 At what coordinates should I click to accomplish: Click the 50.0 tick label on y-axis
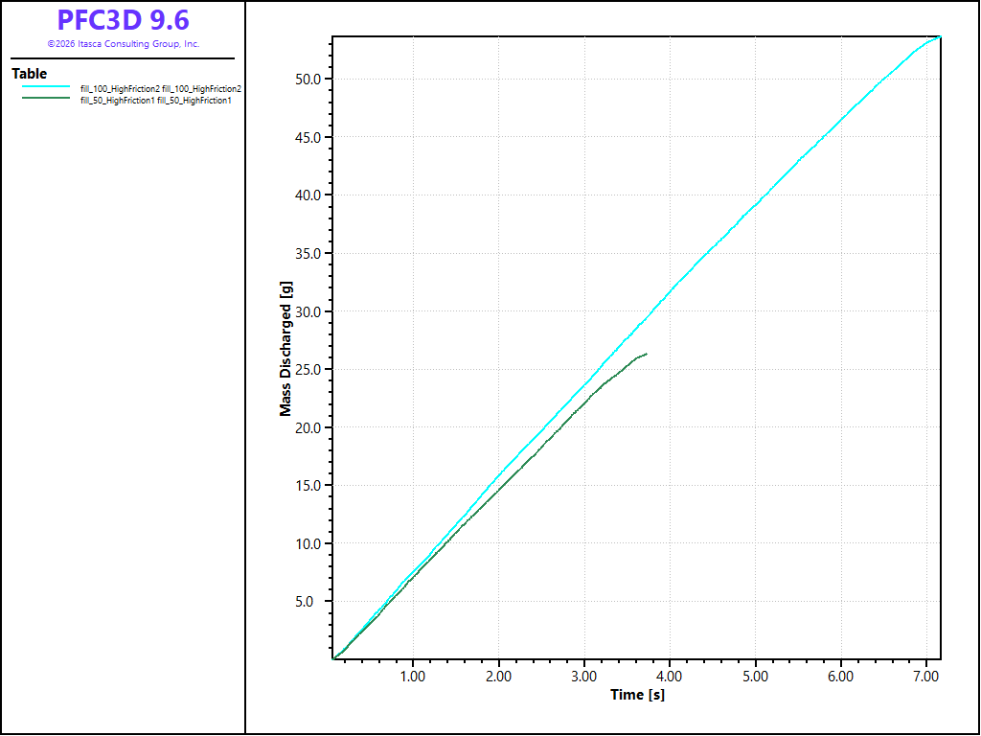[x=311, y=79]
